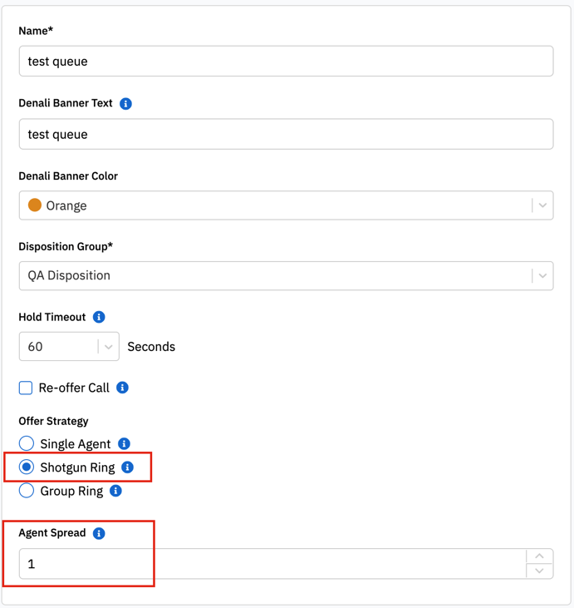Select Group Ring radio button
This screenshot has height=608, width=574.
[27, 491]
